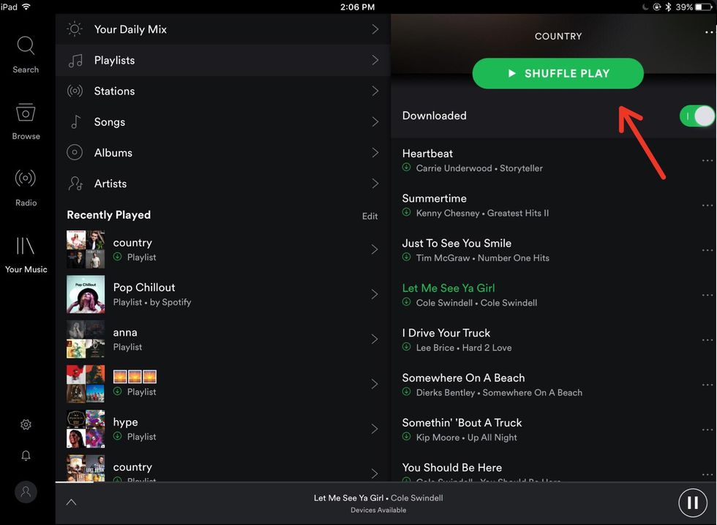Open the anna playlist chevron

point(375,339)
